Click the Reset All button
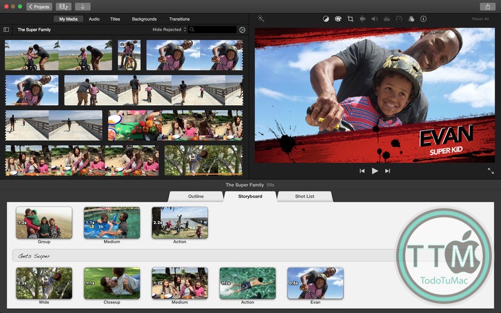501x313 pixels. [x=480, y=19]
